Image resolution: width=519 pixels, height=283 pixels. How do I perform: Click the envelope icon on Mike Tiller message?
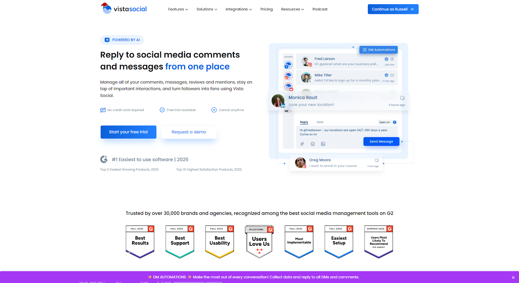click(392, 75)
